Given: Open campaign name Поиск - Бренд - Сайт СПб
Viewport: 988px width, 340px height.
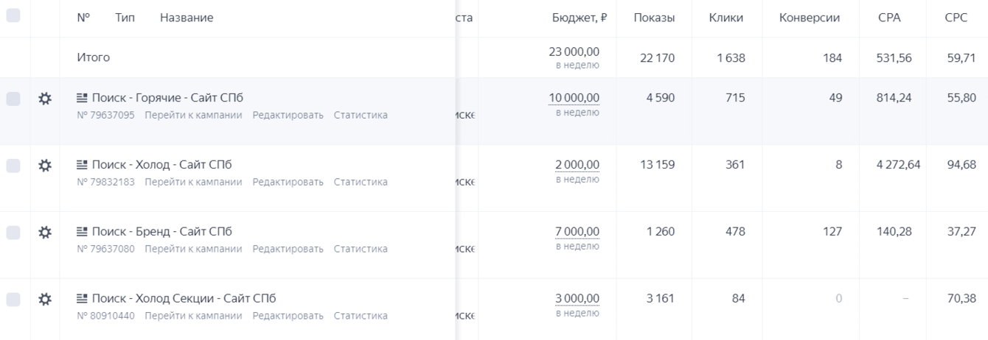Looking at the screenshot, I should pyautogui.click(x=161, y=232).
